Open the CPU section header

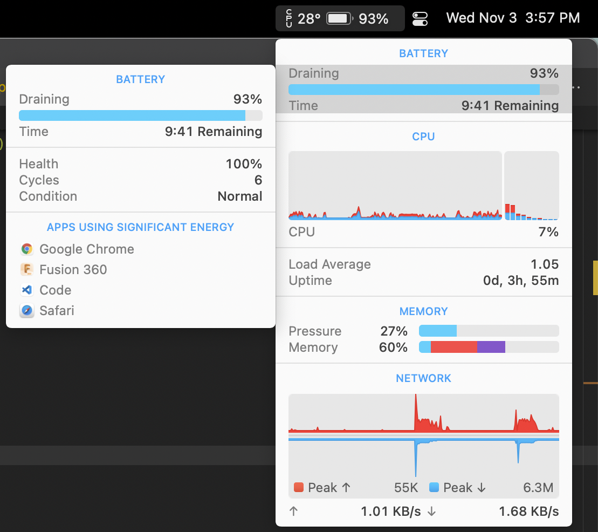pos(423,137)
